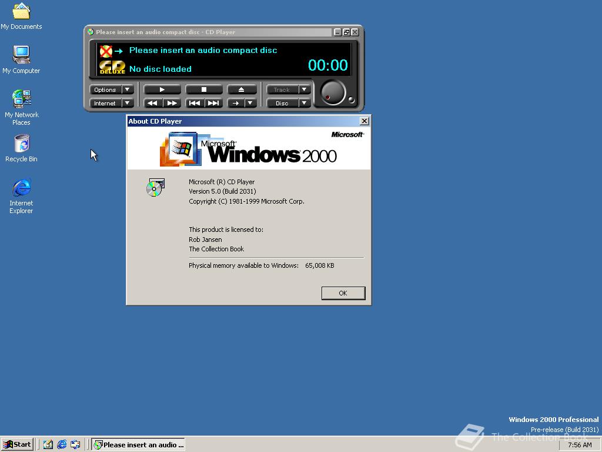Maximize the CD Player window

[x=346, y=32]
